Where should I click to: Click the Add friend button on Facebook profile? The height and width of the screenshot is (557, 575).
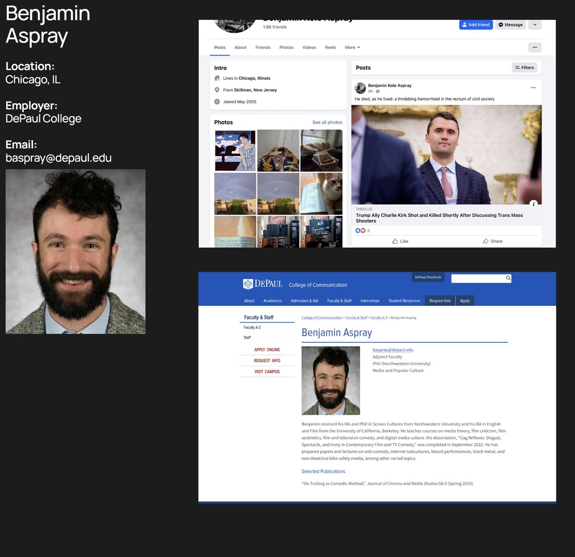pos(476,25)
